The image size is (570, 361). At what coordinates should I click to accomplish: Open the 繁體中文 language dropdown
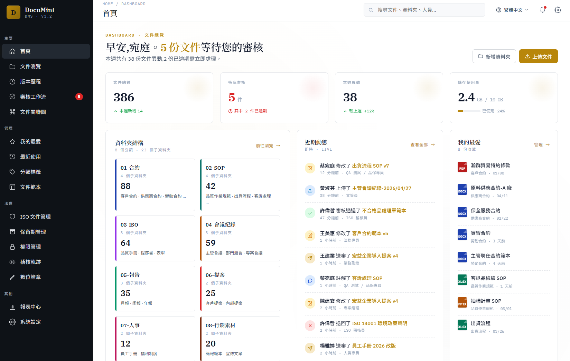point(512,10)
